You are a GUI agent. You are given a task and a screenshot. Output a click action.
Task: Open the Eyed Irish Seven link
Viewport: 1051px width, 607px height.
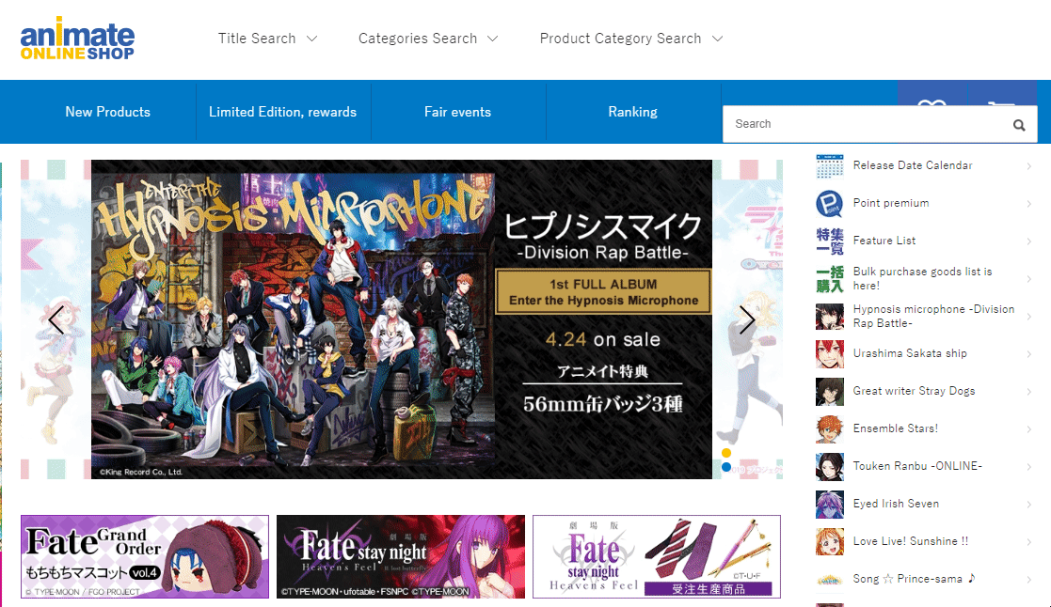896,504
